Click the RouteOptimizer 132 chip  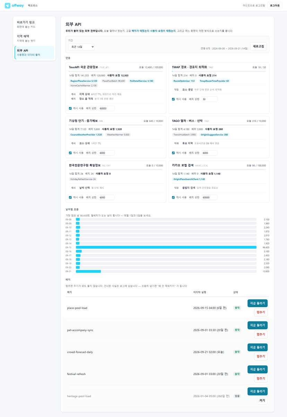pos(184,81)
